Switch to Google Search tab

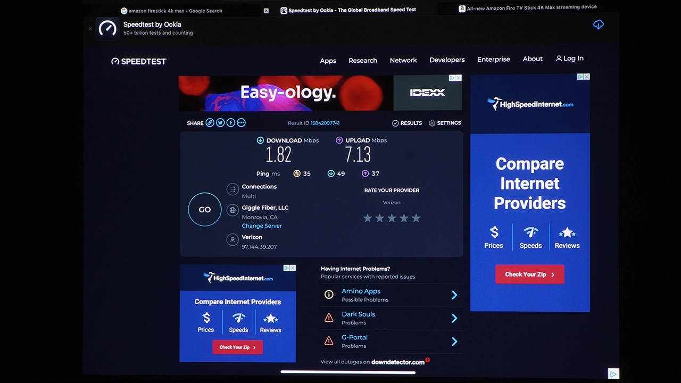click(x=175, y=11)
